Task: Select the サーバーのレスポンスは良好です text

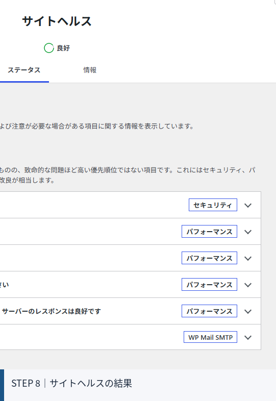Action: click(52, 311)
